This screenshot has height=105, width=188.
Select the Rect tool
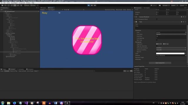tap(15, 5)
